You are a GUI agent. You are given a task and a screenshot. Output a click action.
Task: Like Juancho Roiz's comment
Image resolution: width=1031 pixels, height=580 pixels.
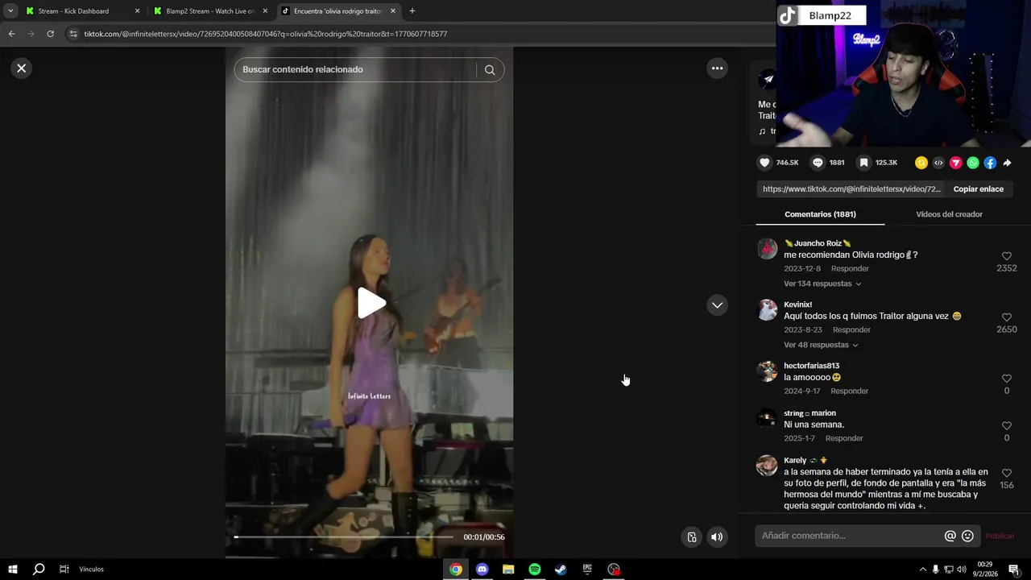(1006, 256)
